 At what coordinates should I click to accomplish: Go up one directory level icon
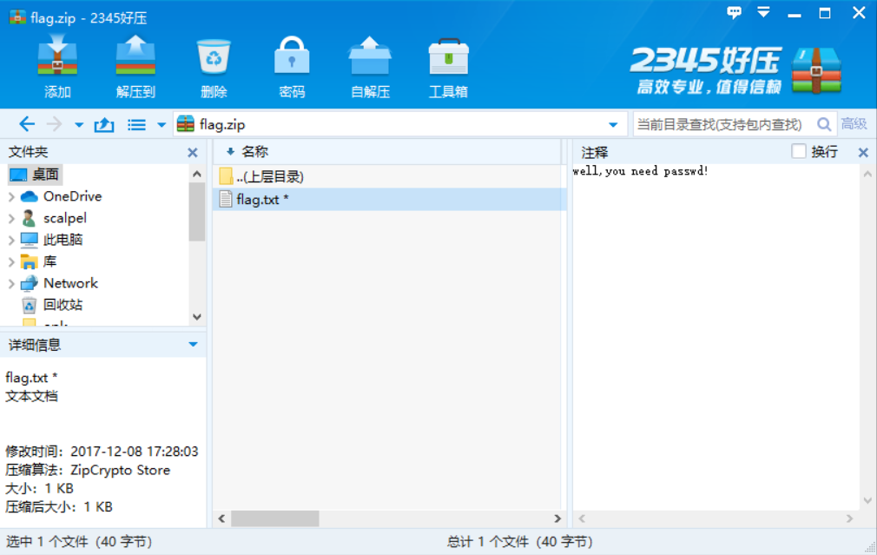click(104, 124)
